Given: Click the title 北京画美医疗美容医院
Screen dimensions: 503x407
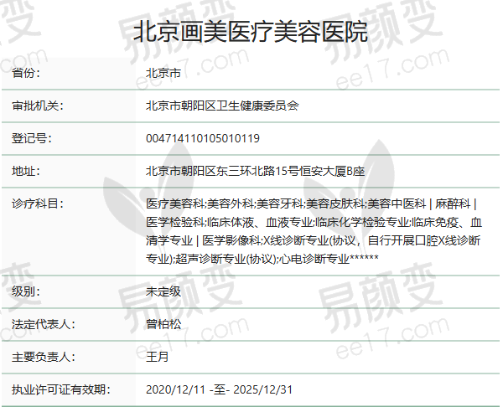Looking at the screenshot, I should pos(250,32).
